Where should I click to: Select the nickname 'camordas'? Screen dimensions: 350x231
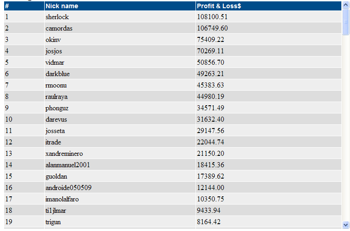(x=59, y=28)
